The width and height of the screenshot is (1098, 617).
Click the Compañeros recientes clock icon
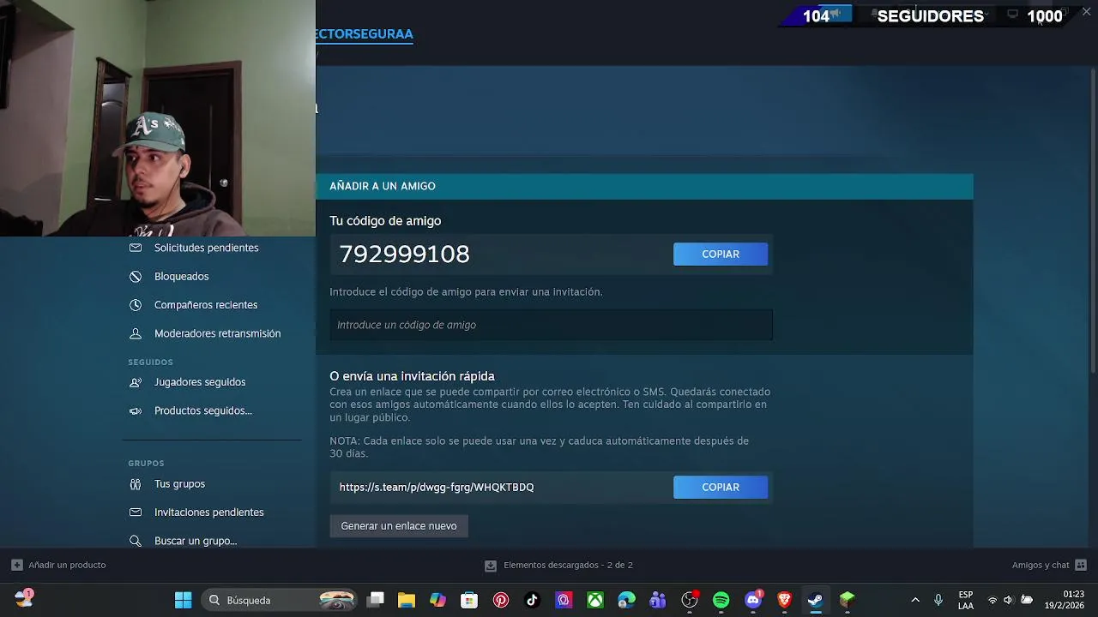(136, 305)
